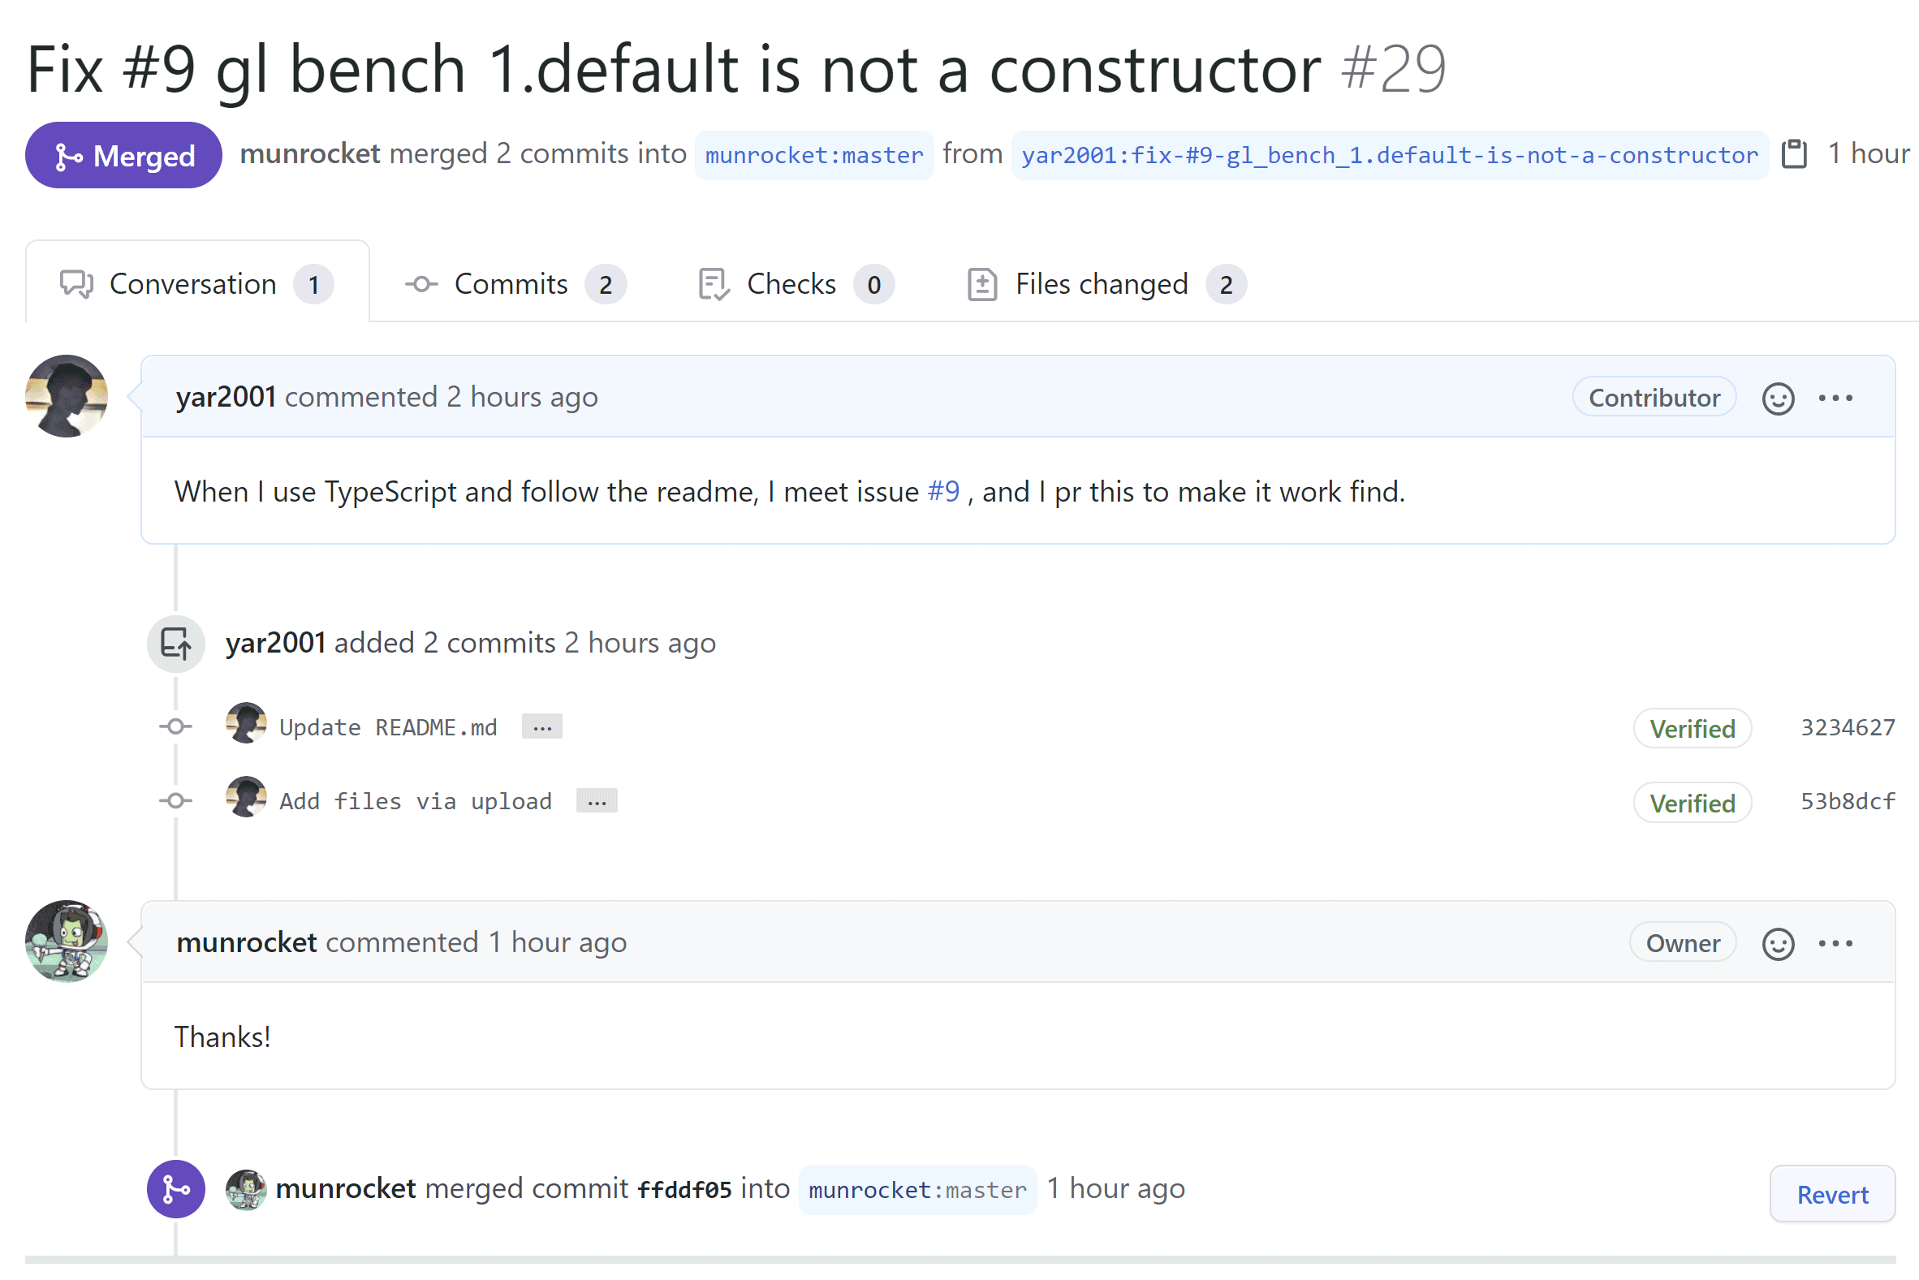Add reaction to yar2001's comment
The height and width of the screenshot is (1280, 1919).
click(x=1778, y=399)
